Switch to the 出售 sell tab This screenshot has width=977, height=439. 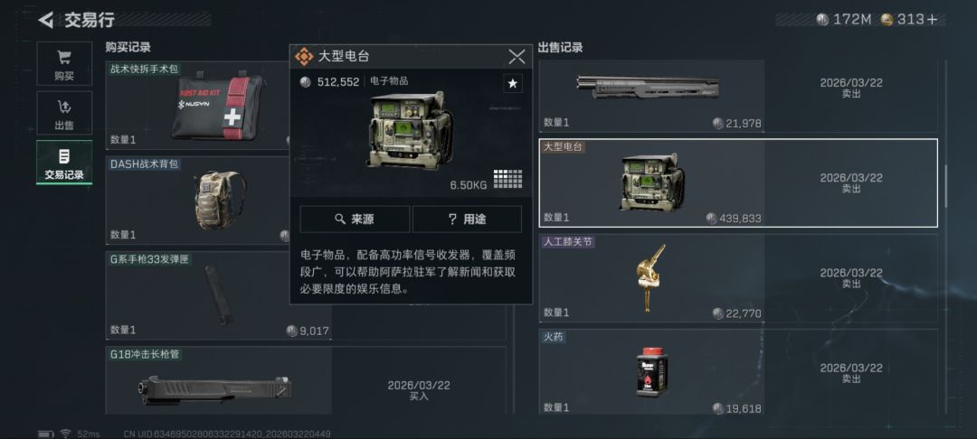(x=64, y=113)
